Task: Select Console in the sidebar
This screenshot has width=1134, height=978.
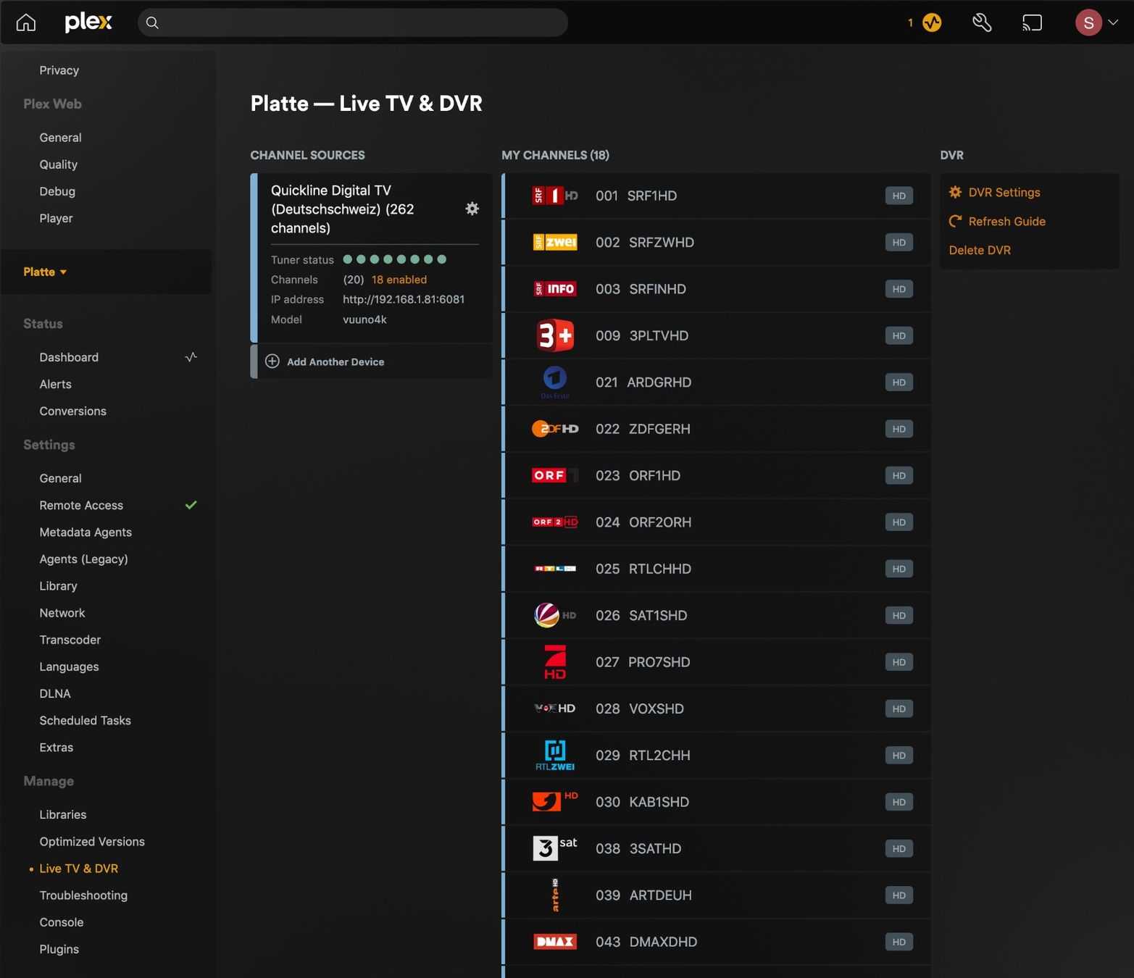Action: pyautogui.click(x=62, y=922)
